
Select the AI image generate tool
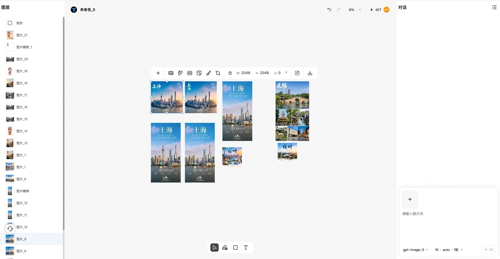(x=225, y=248)
